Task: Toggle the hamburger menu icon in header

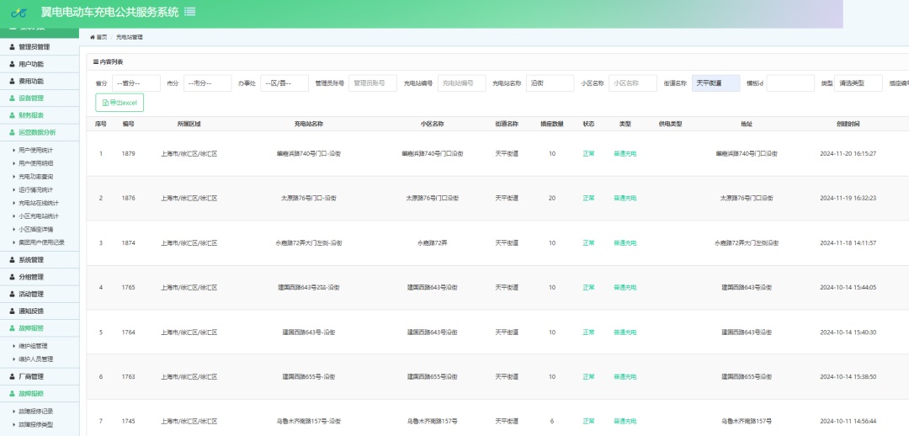Action: [x=189, y=12]
